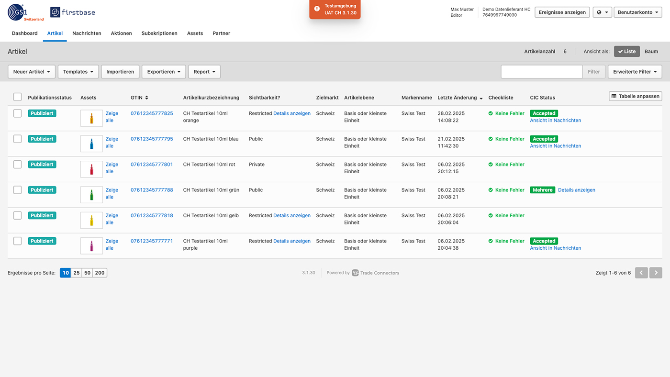Toggle the select-all checkbox in table header
The image size is (670, 377).
18,97
